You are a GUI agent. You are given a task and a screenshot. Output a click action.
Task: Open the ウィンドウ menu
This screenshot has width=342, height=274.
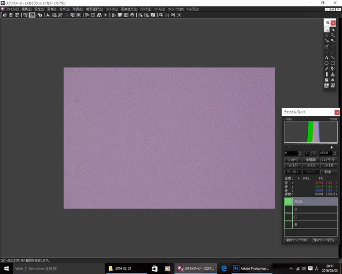(176, 9)
